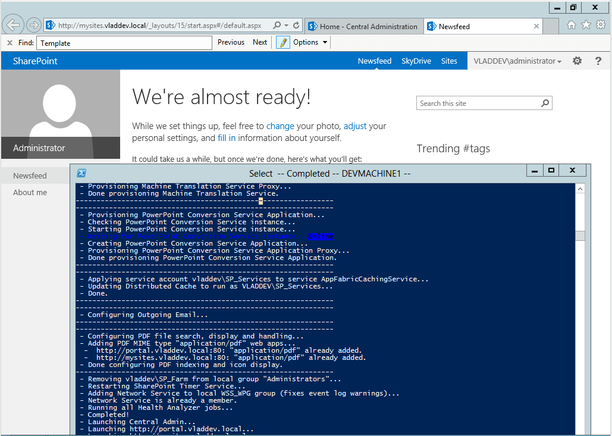Open a new blank browser tab
This screenshot has height=436, width=612.
[x=551, y=26]
